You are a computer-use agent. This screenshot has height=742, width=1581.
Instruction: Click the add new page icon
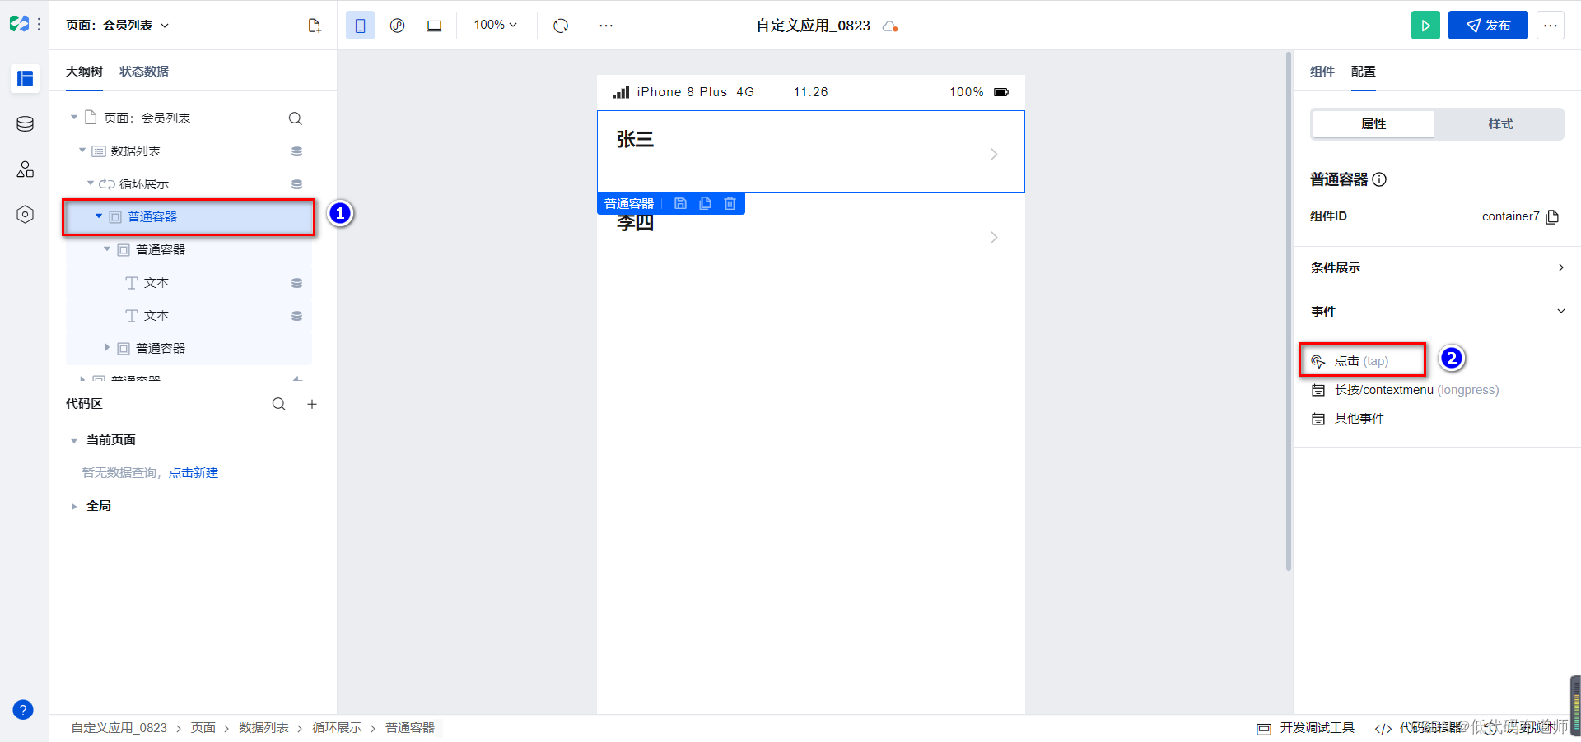tap(315, 26)
